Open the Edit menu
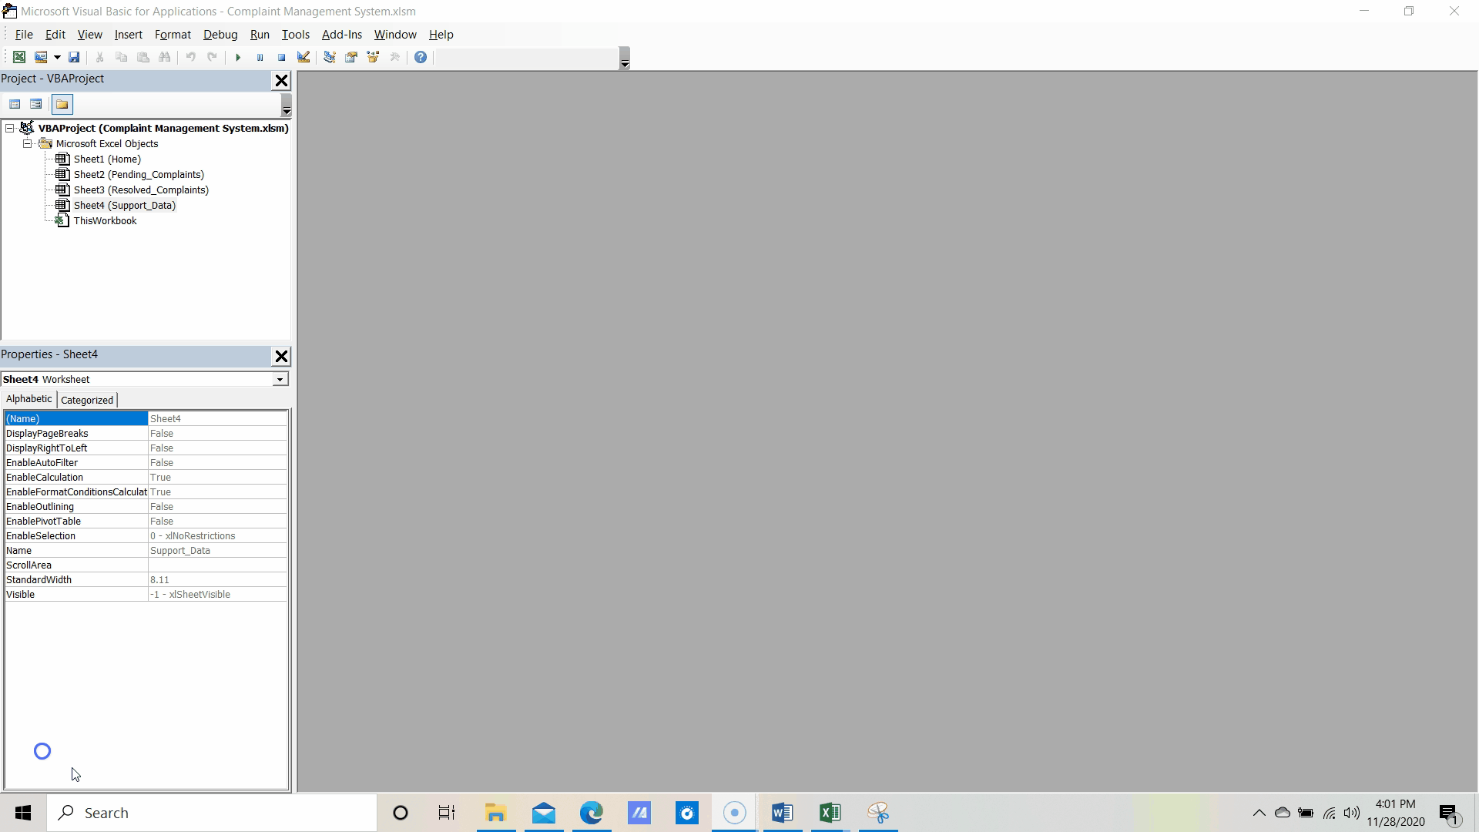The image size is (1479, 832). coord(55,35)
